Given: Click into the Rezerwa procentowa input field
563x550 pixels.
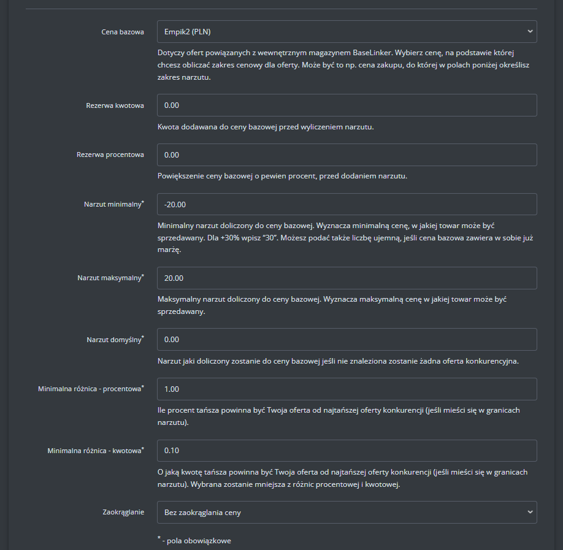Looking at the screenshot, I should pyautogui.click(x=347, y=155).
